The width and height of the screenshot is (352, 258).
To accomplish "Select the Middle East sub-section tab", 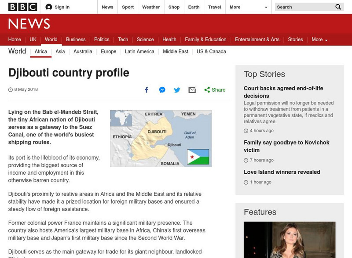I will point(176,51).
